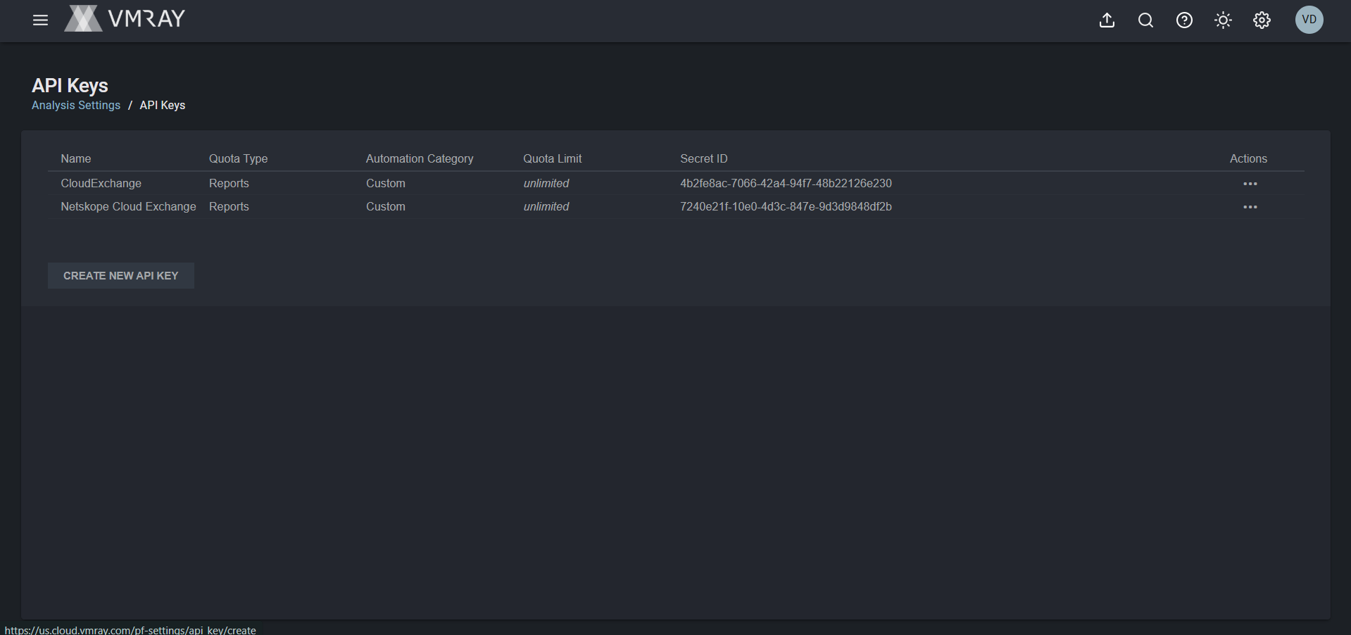Click Custom category in CloudExchange row
This screenshot has width=1351, height=635.
tap(386, 183)
